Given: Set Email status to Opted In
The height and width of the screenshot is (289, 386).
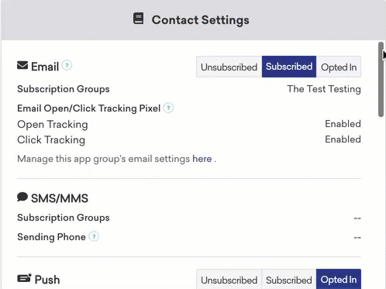Looking at the screenshot, I should pyautogui.click(x=339, y=67).
